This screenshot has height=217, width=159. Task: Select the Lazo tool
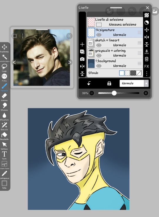coord(4,68)
